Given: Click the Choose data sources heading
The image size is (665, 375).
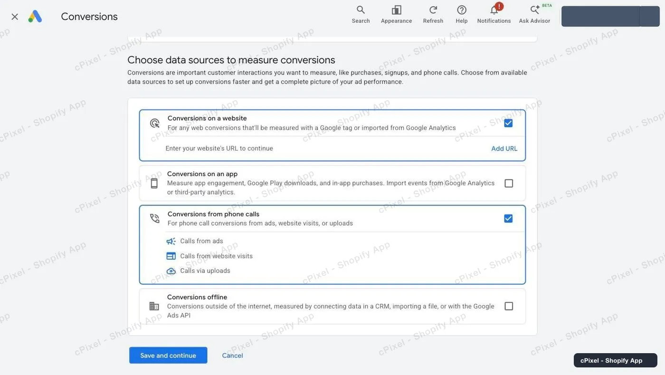Looking at the screenshot, I should 231,60.
